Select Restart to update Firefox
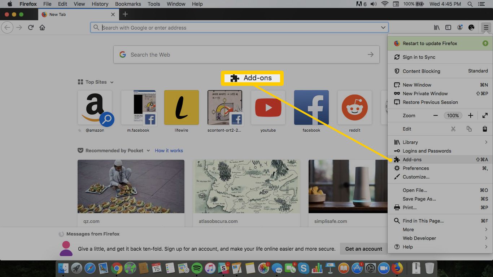 440,43
